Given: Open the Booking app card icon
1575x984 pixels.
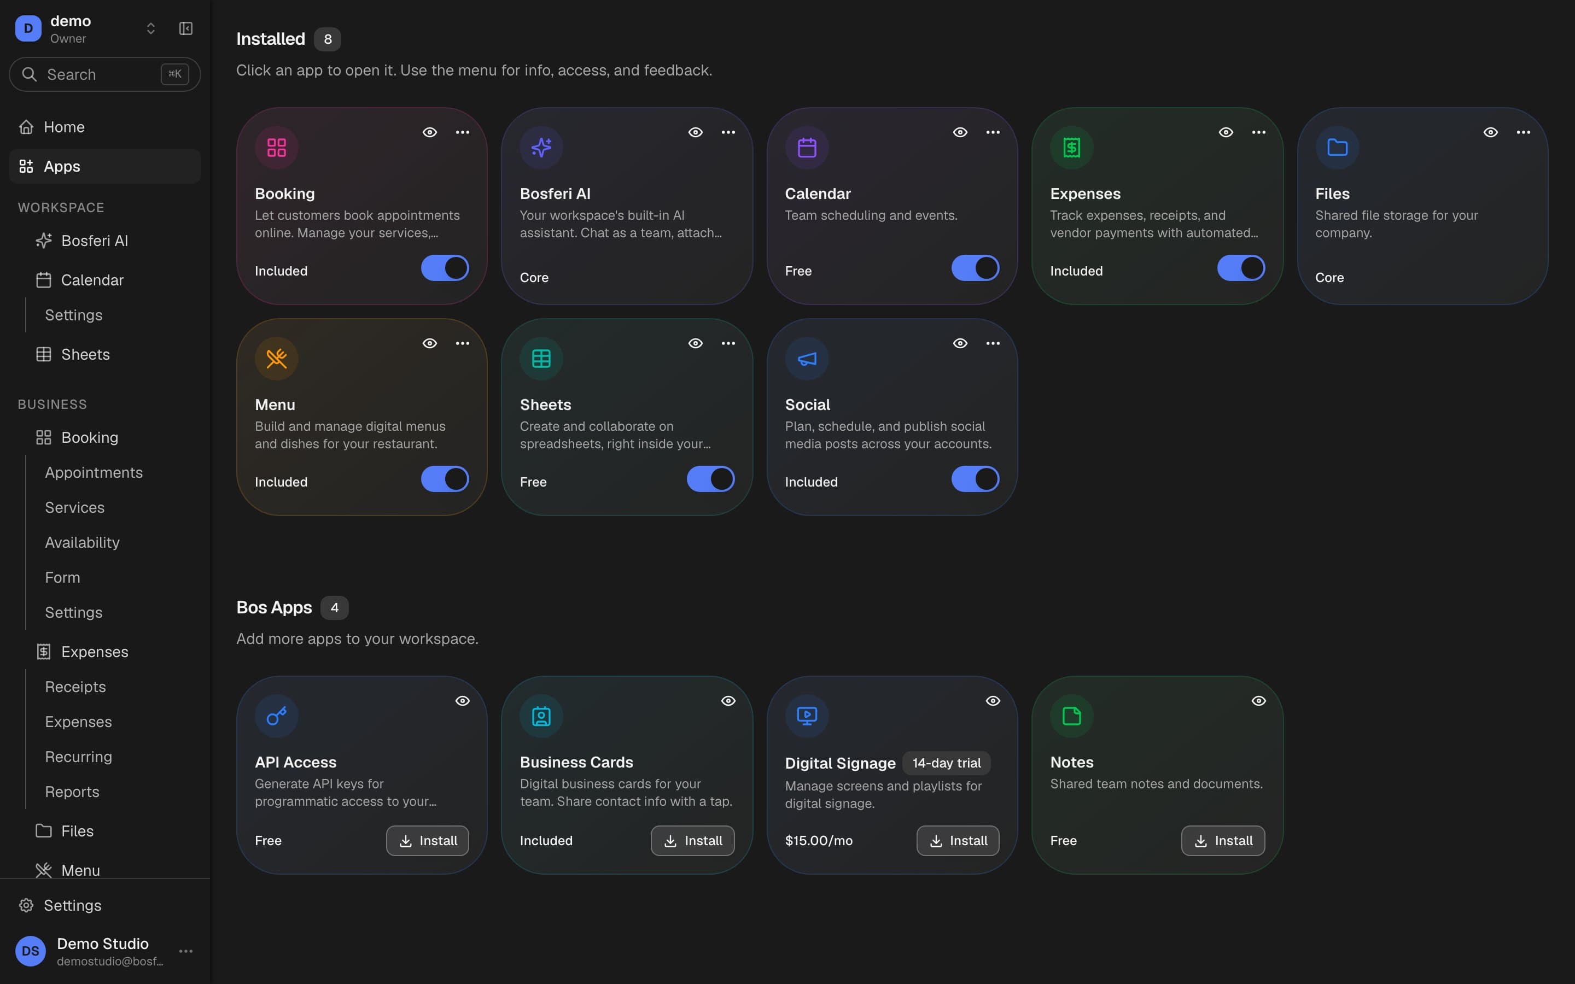Looking at the screenshot, I should tap(277, 148).
